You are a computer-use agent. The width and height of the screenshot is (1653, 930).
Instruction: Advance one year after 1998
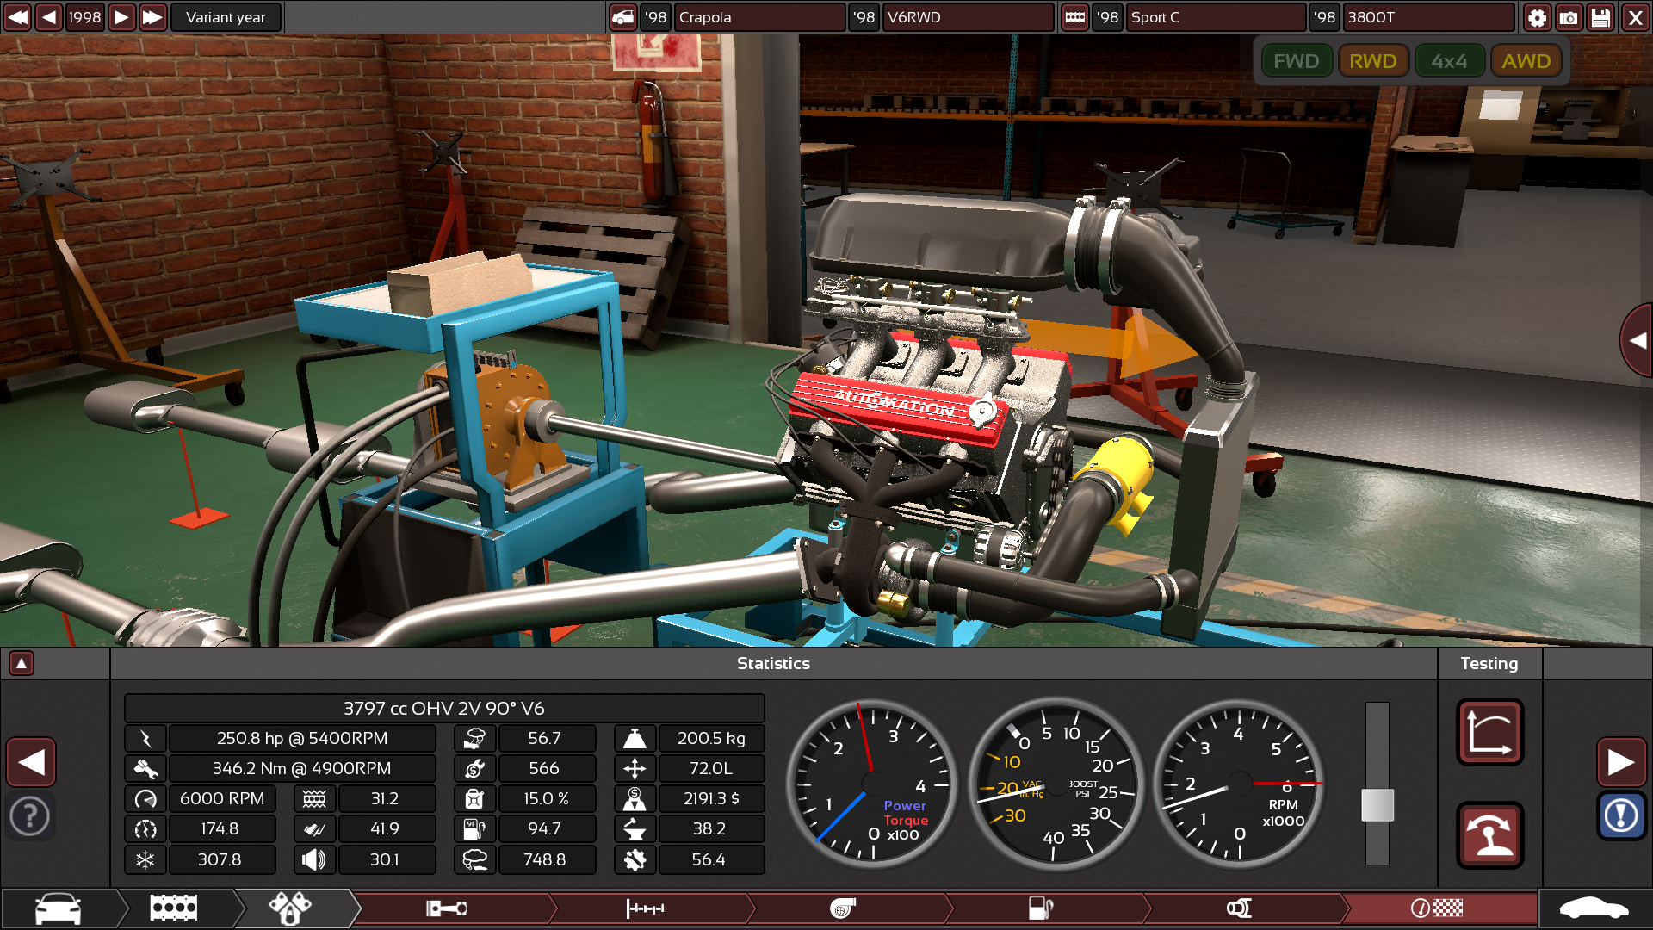click(x=122, y=17)
